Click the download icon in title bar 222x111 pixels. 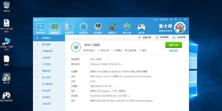[171, 19]
